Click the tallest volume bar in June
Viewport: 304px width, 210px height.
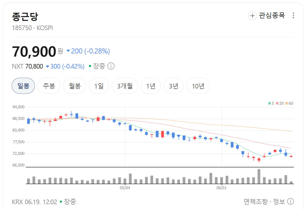[259, 176]
